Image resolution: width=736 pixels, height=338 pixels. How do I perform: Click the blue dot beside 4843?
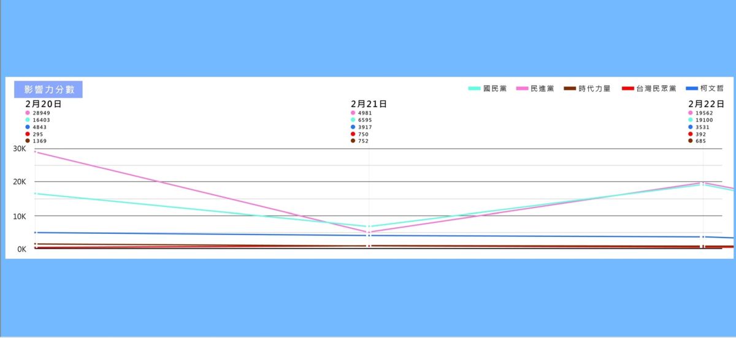(x=28, y=127)
